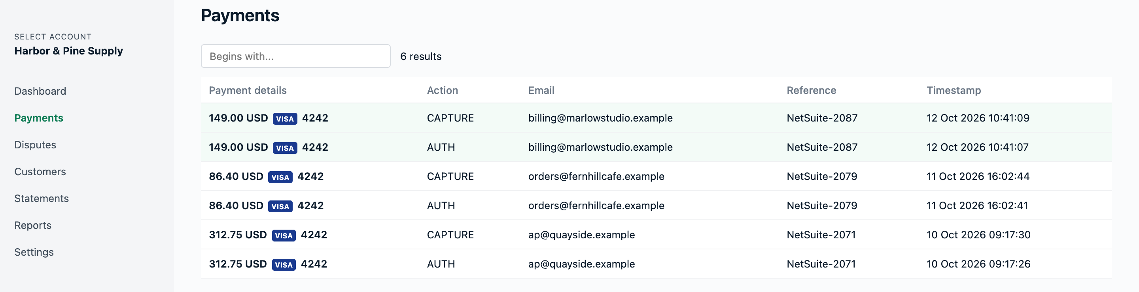View Statements from the sidebar
Screen dimensions: 1139x292
pos(42,198)
